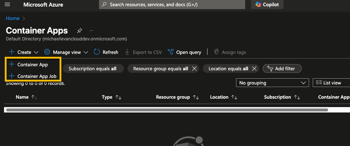Click the plus icon beside Create

(x=11, y=52)
